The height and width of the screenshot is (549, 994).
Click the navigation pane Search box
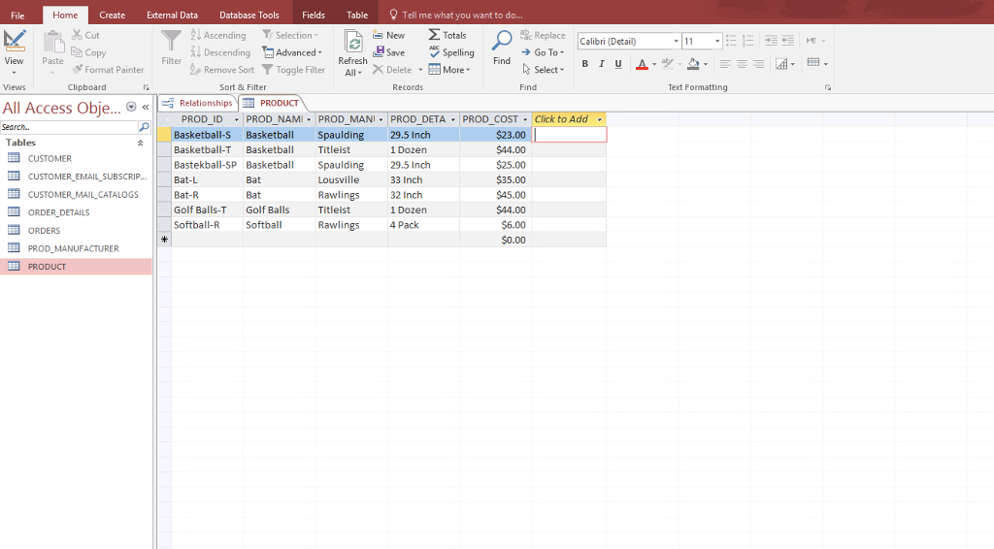pyautogui.click(x=68, y=127)
